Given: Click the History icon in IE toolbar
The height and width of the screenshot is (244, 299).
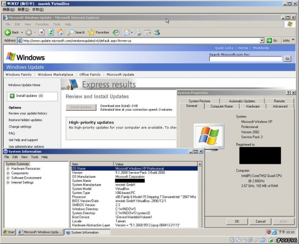Looking at the screenshot, I should click(x=116, y=32).
